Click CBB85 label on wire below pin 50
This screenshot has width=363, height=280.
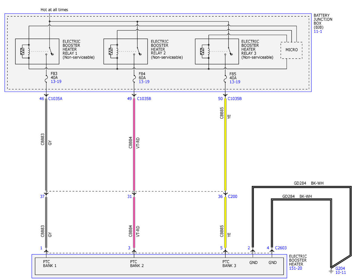221,113
